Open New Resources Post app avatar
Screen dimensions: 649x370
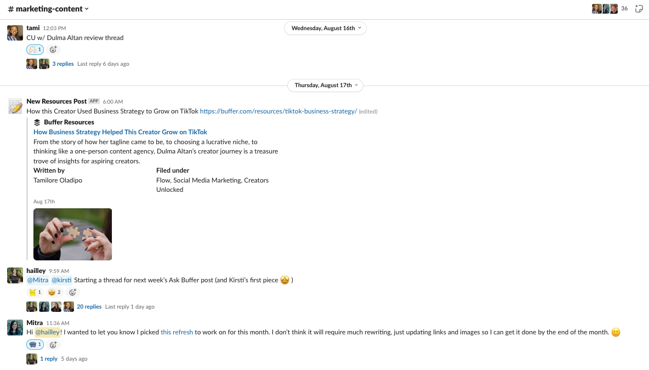[15, 106]
